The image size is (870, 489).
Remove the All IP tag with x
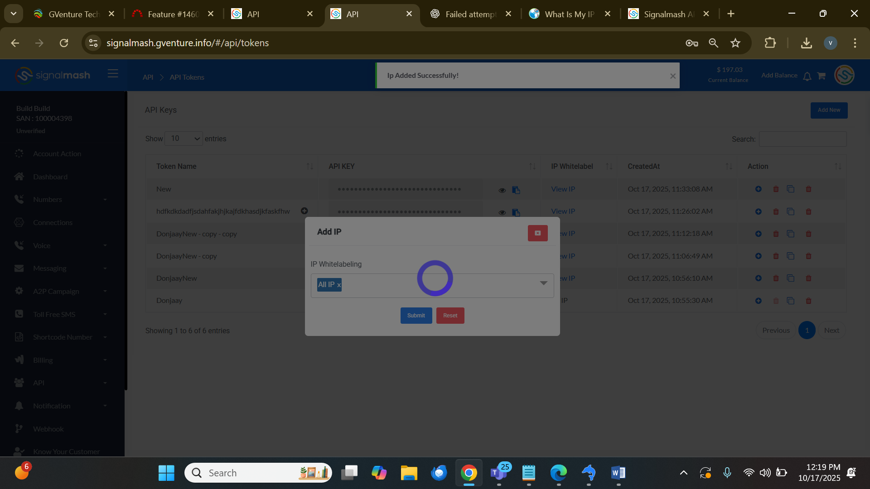[339, 285]
